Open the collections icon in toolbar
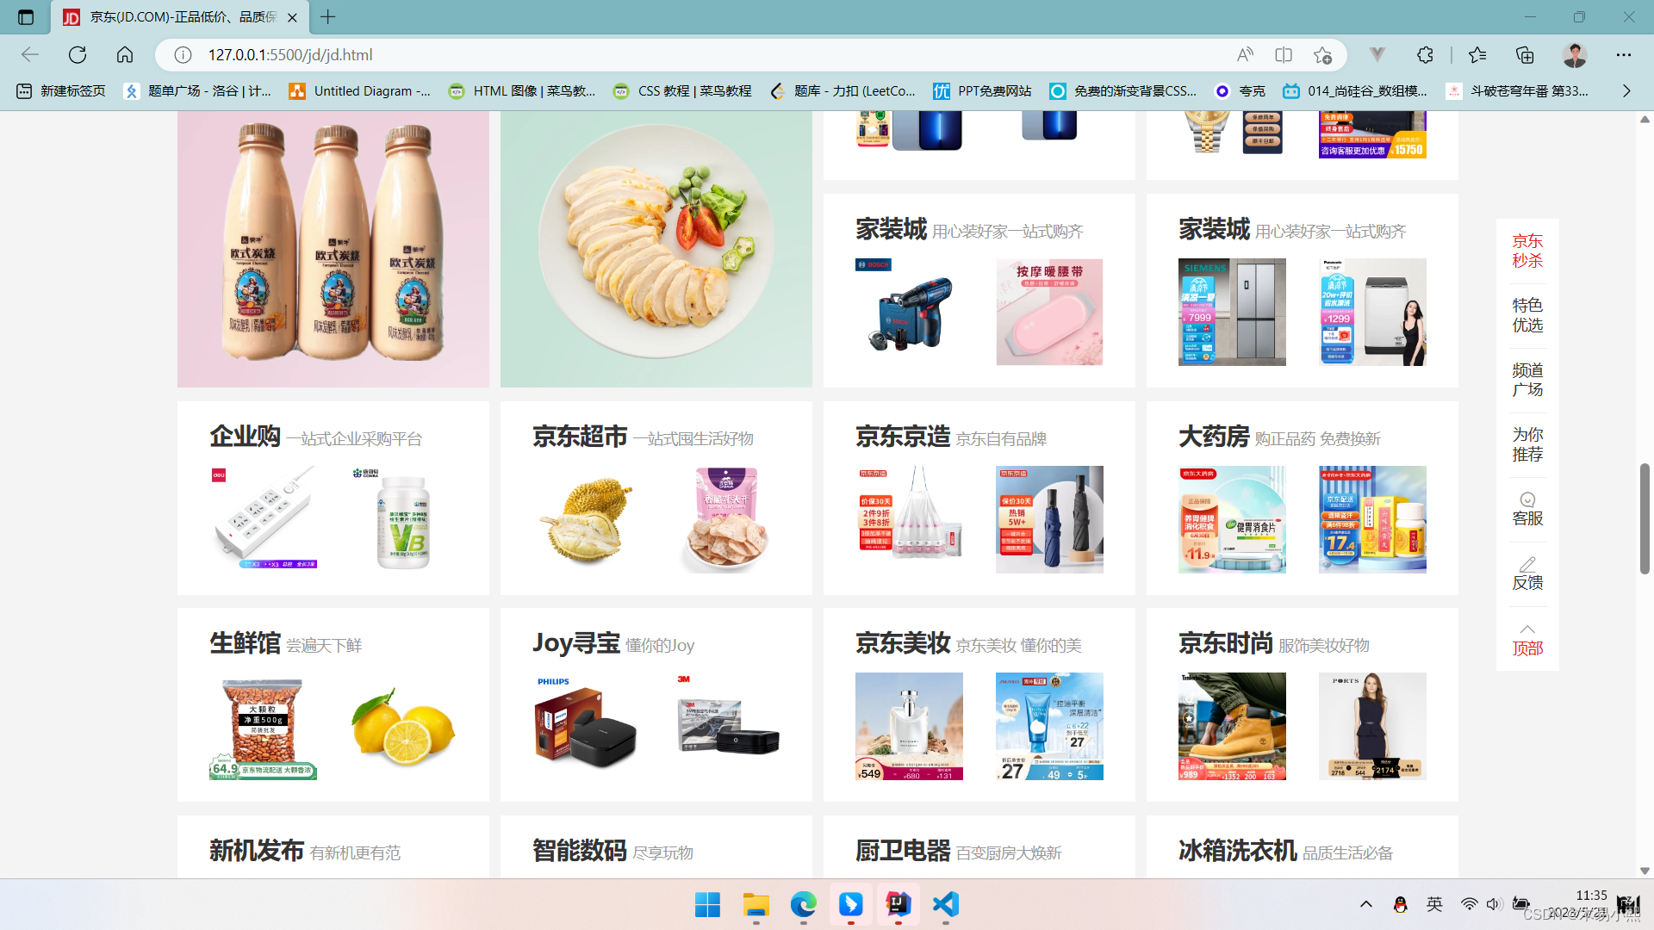This screenshot has height=930, width=1654. (1525, 55)
